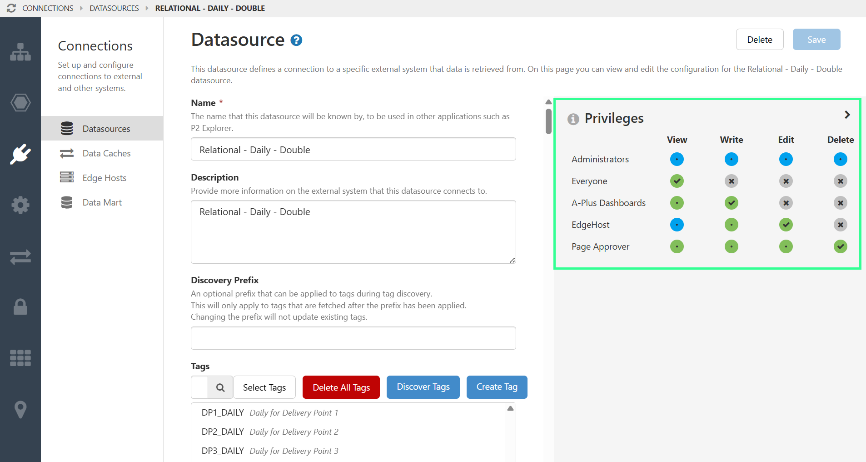The width and height of the screenshot is (866, 462).
Task: Toggle Page Approver's Delete privilege
Action: coord(840,247)
